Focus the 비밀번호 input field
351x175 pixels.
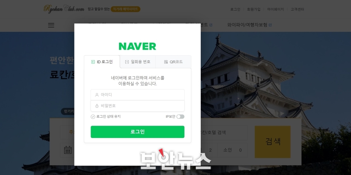[x=138, y=106]
